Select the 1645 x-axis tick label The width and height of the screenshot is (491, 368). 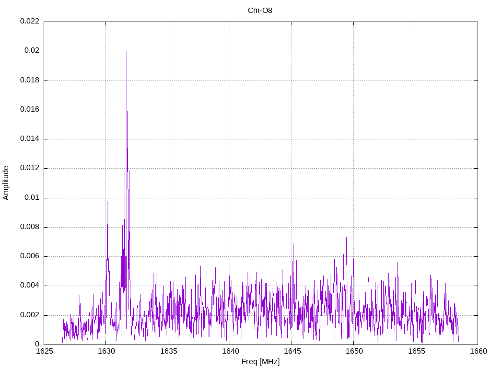click(292, 351)
